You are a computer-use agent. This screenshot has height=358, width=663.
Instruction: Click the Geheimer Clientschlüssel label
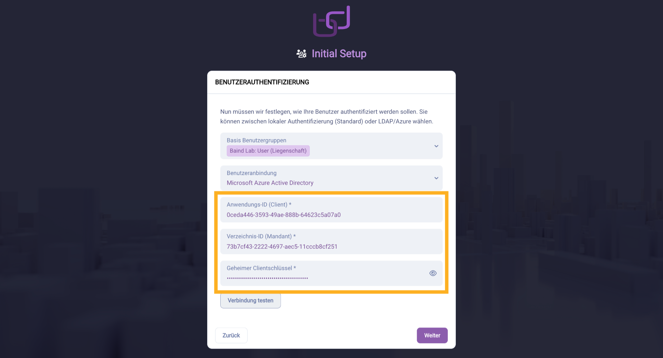[261, 268]
